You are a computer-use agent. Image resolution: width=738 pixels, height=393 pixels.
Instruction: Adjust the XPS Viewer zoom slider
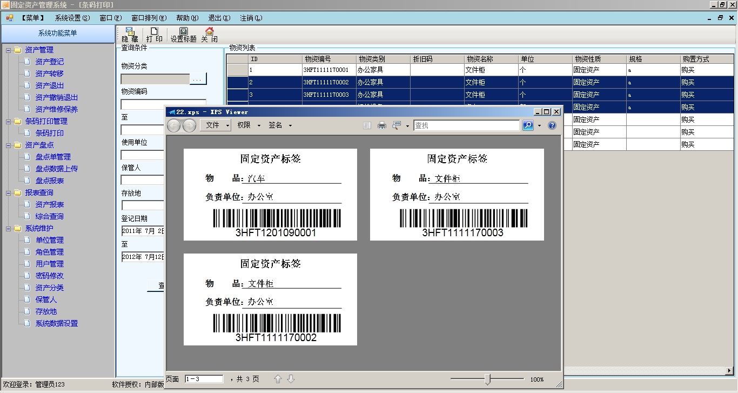click(x=488, y=379)
